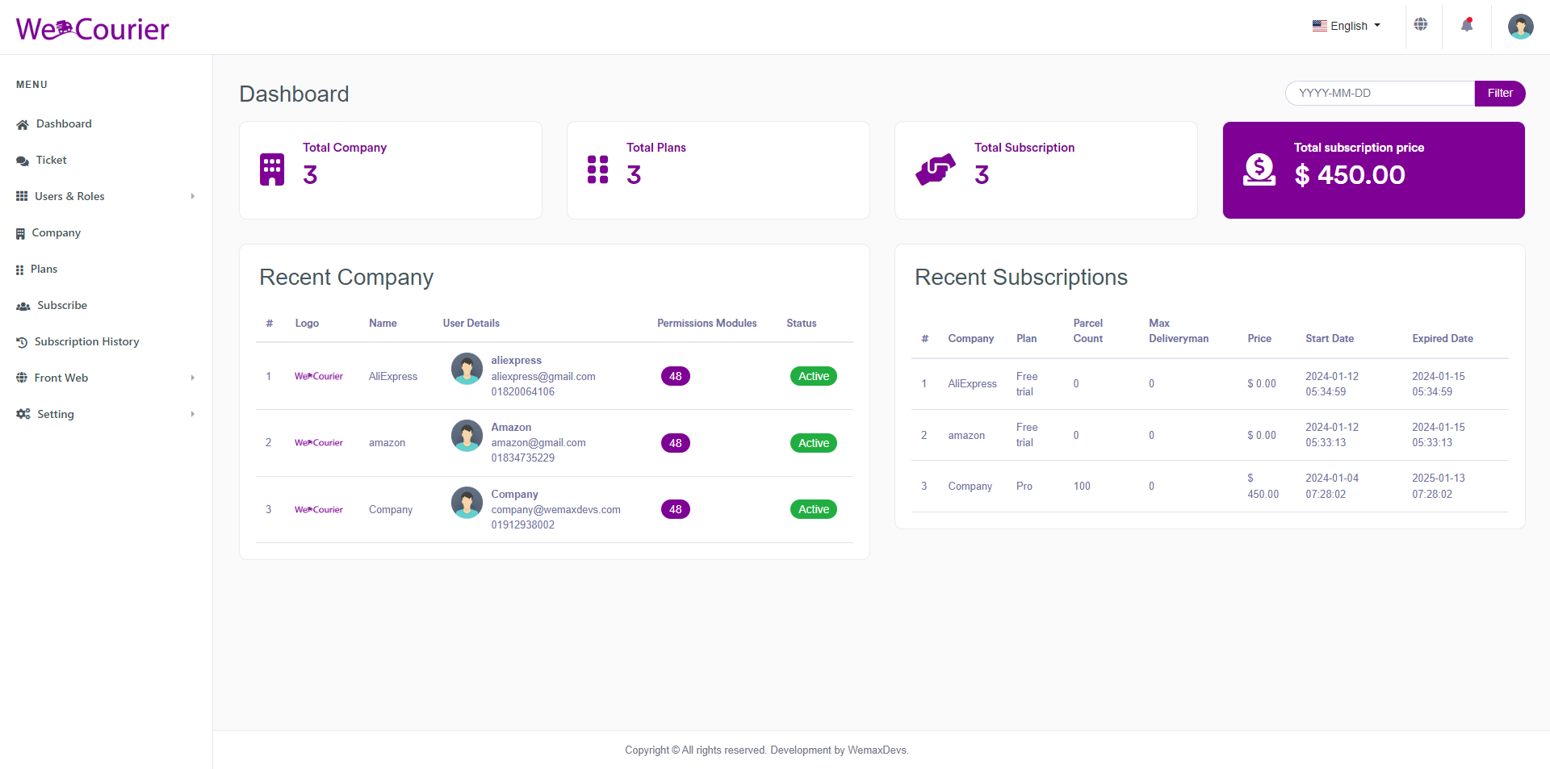Viewport: 1550px width, 769px height.
Task: Expand the Setting menu chevron
Action: pos(191,414)
